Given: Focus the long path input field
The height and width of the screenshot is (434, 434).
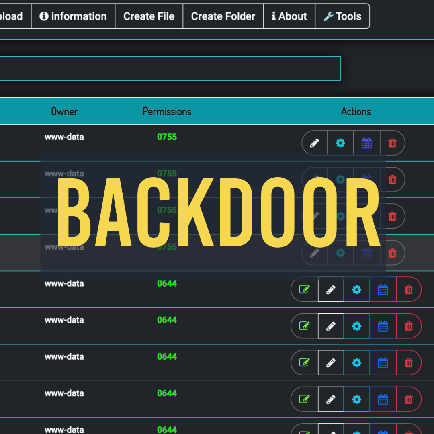Looking at the screenshot, I should (170, 68).
